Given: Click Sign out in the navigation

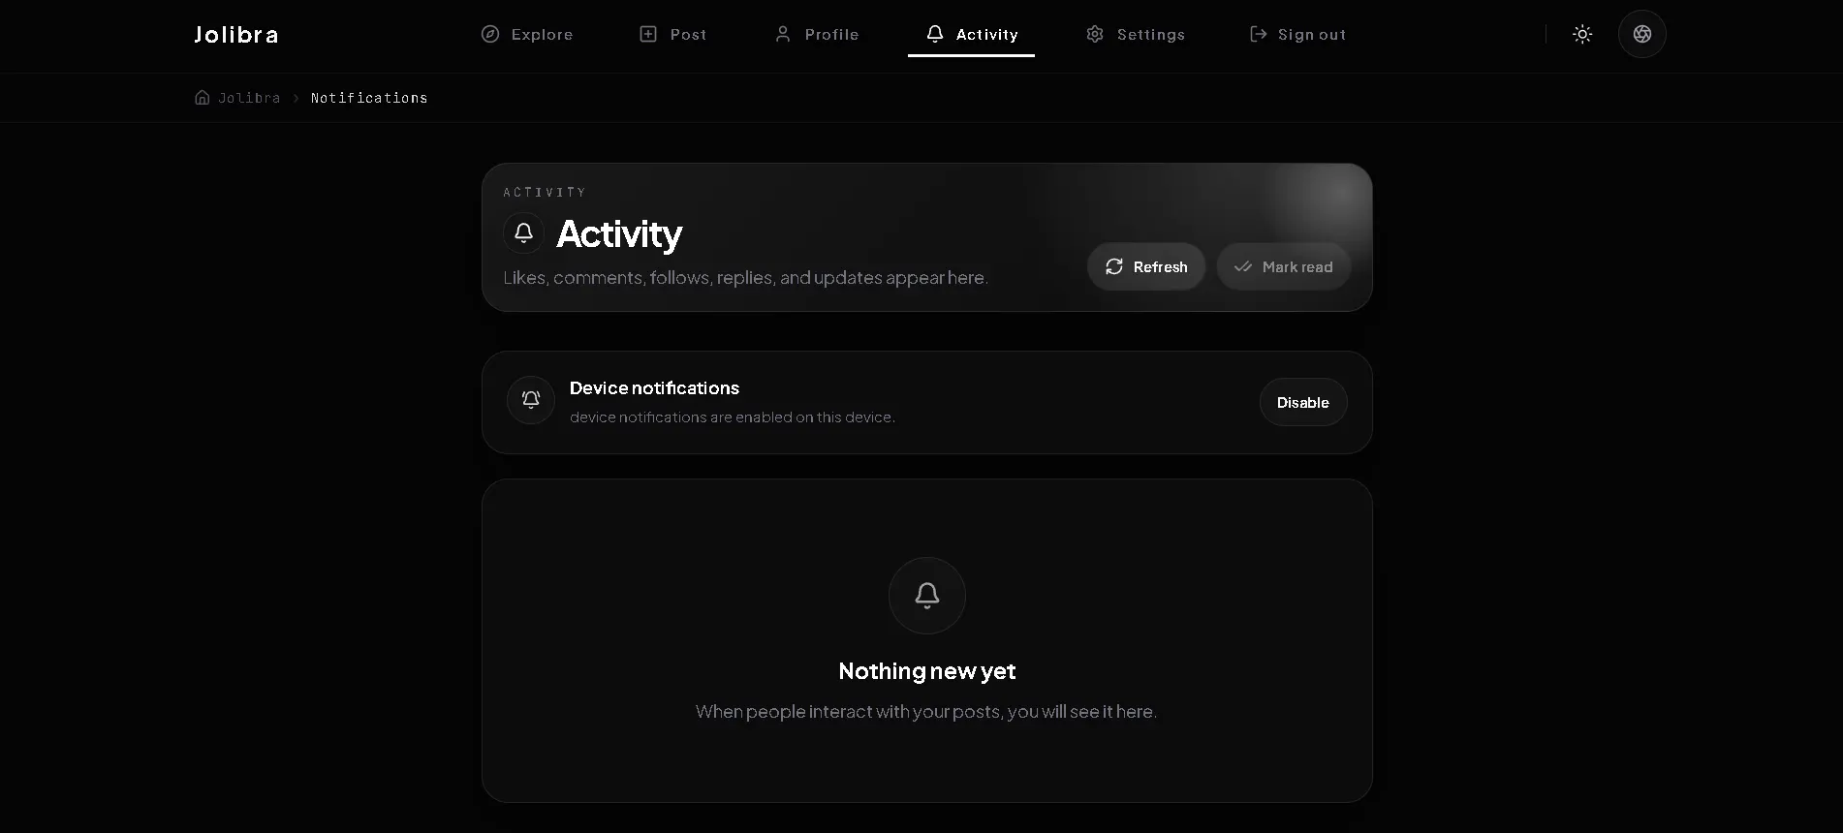Looking at the screenshot, I should 1297,34.
